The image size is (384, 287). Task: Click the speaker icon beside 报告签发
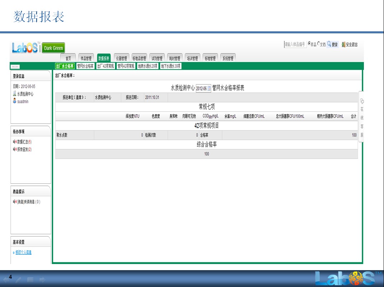coord(14,149)
